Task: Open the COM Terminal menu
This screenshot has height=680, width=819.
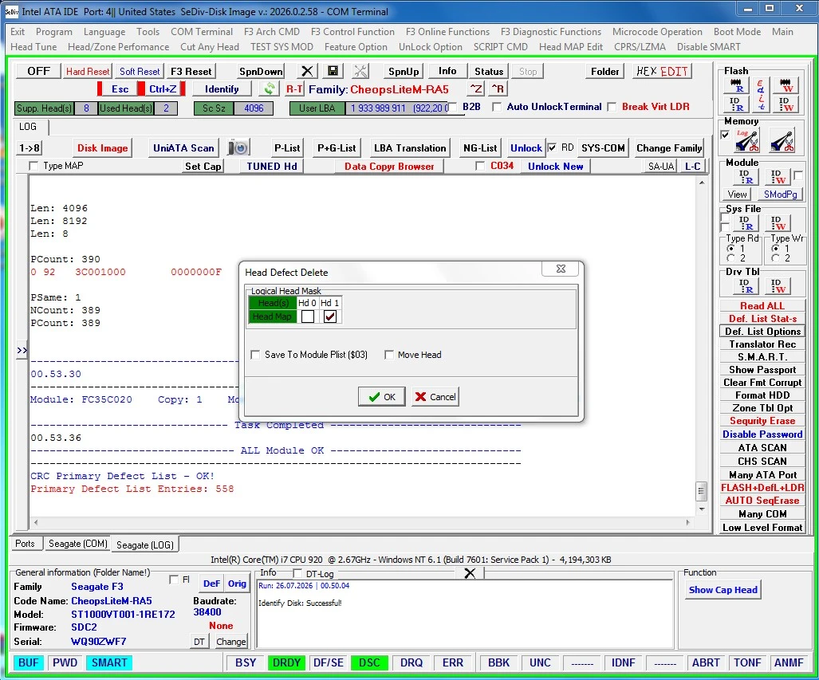Action: coord(202,32)
